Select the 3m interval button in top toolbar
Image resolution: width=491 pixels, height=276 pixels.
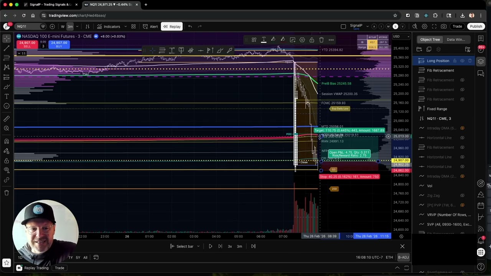point(70,26)
